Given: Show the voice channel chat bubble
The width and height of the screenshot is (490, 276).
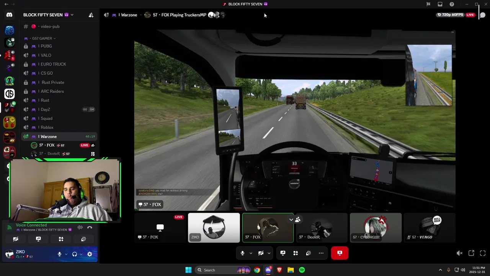Looking at the screenshot, I should [x=483, y=15].
